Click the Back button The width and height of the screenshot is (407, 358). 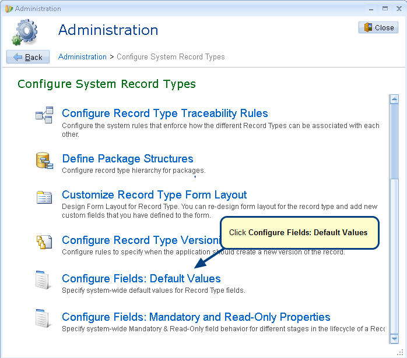point(28,56)
